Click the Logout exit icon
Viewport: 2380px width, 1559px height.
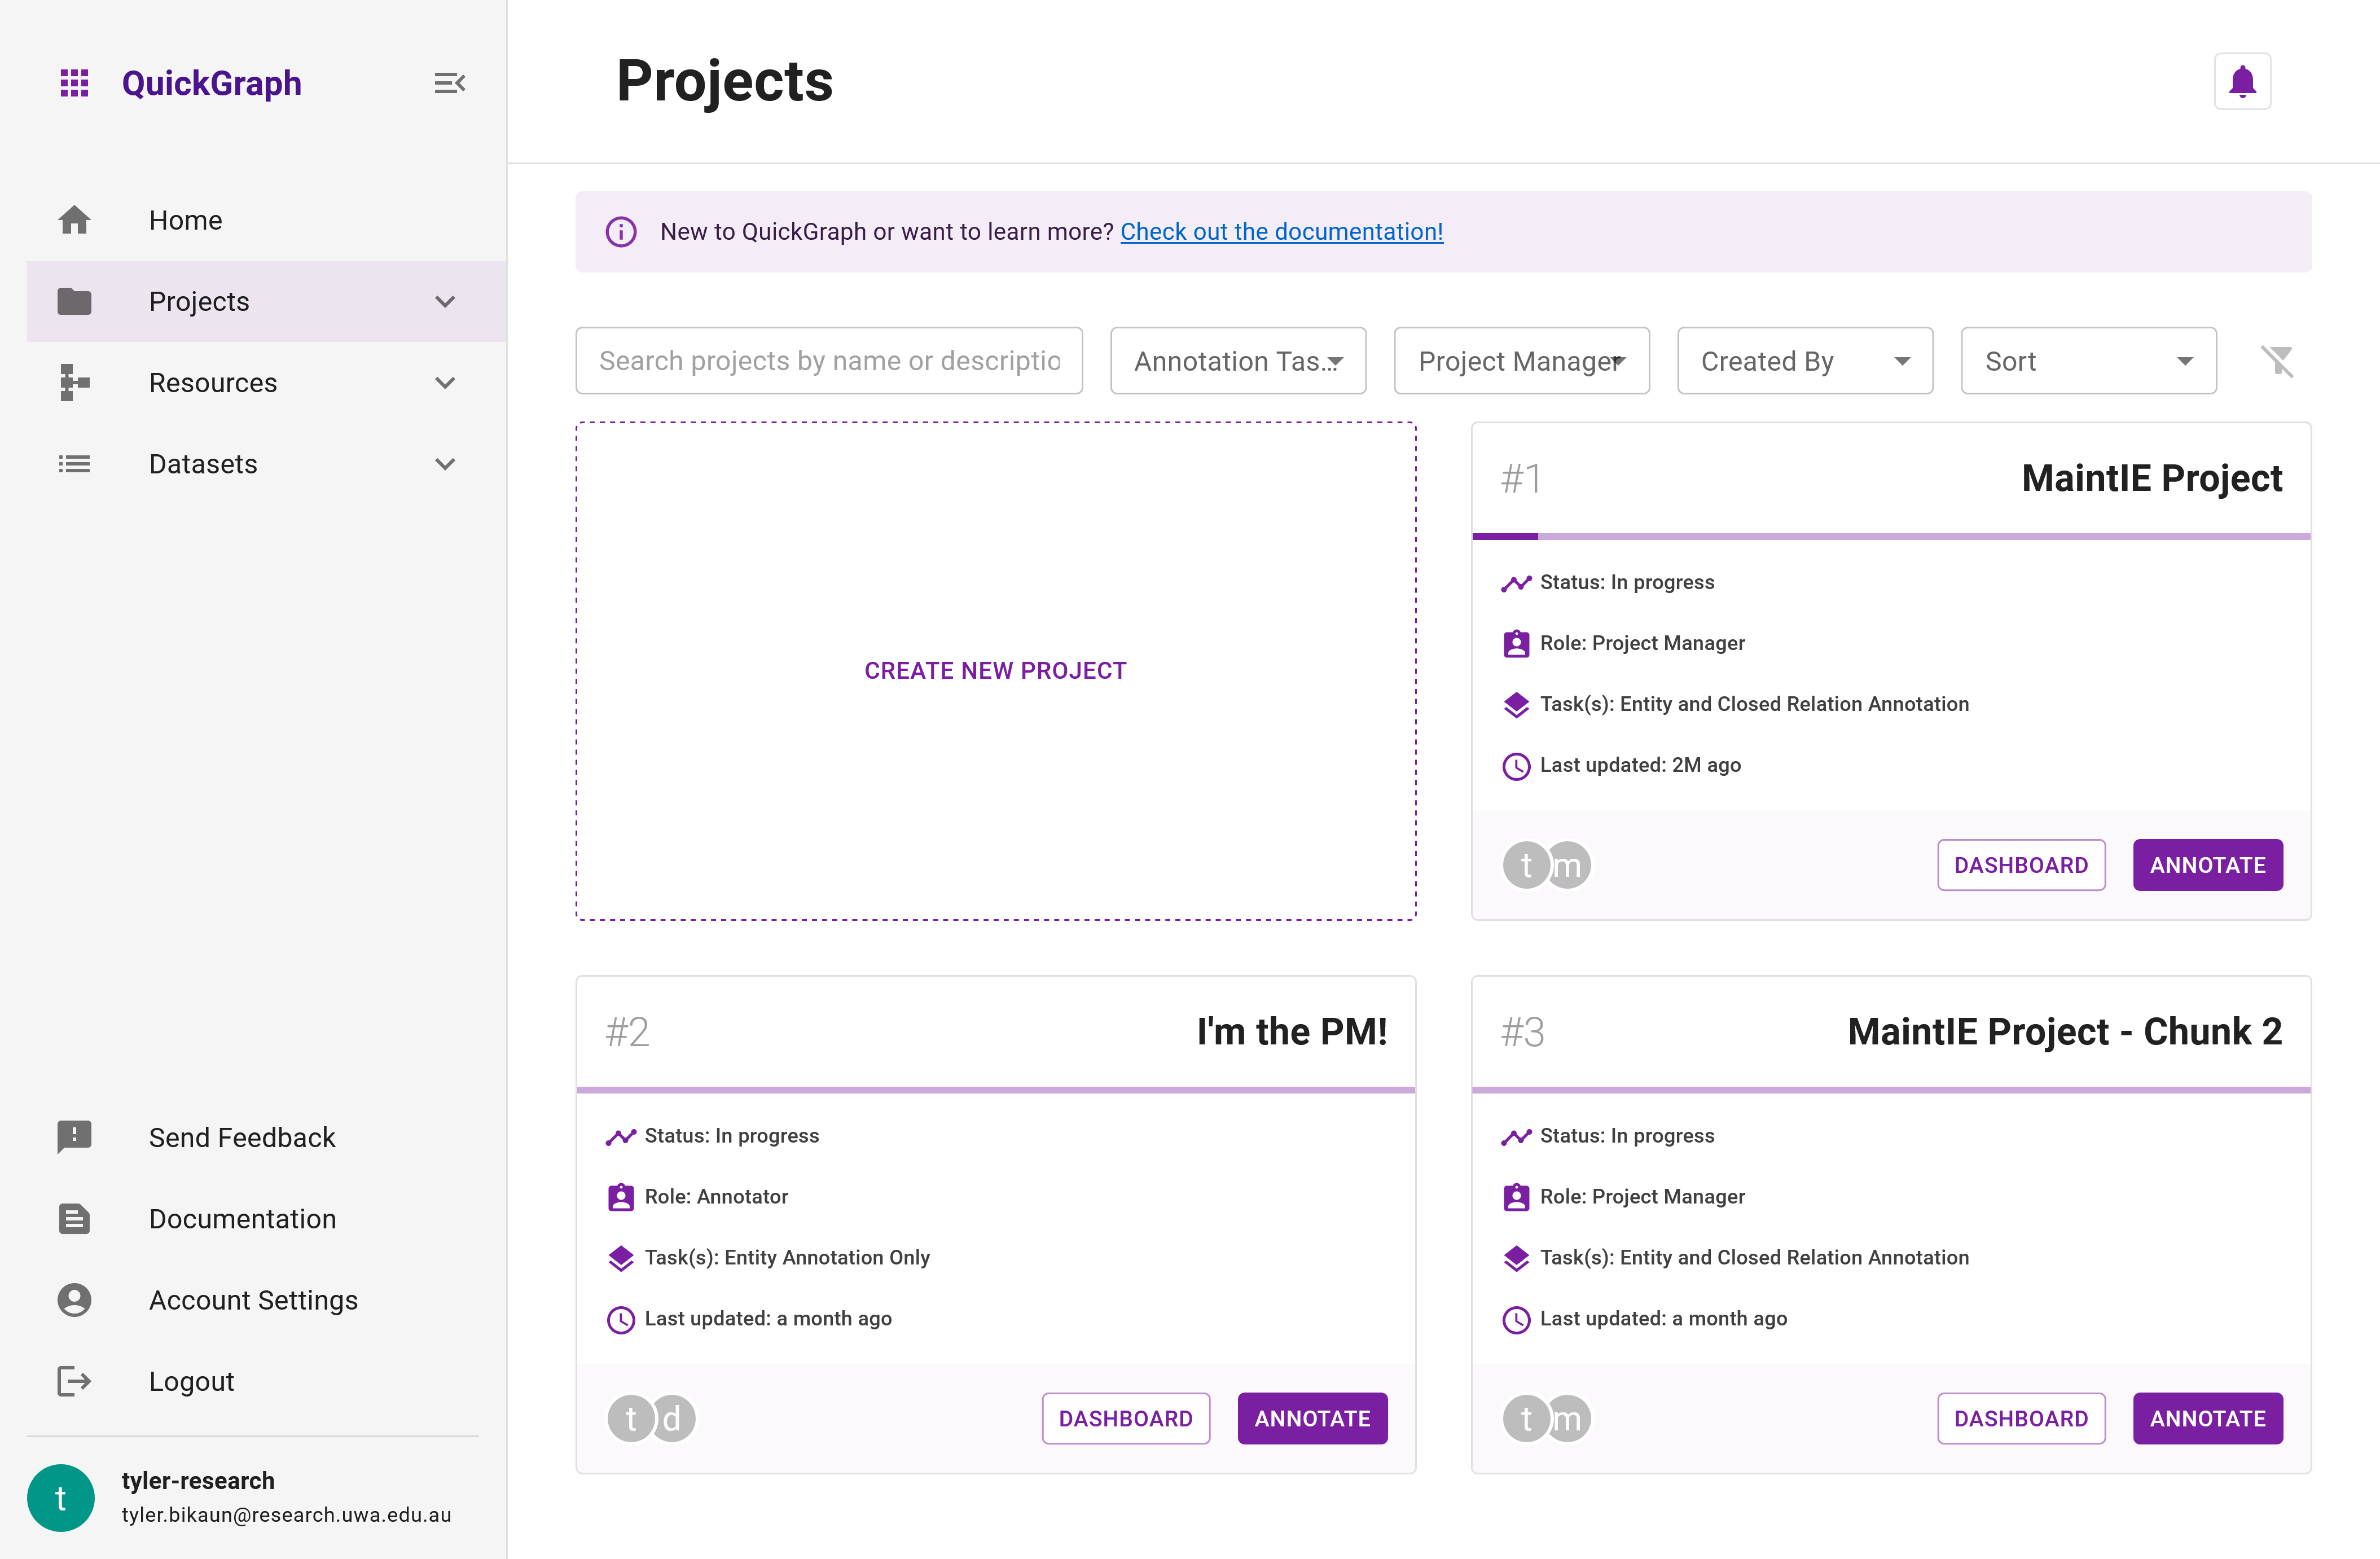74,1381
